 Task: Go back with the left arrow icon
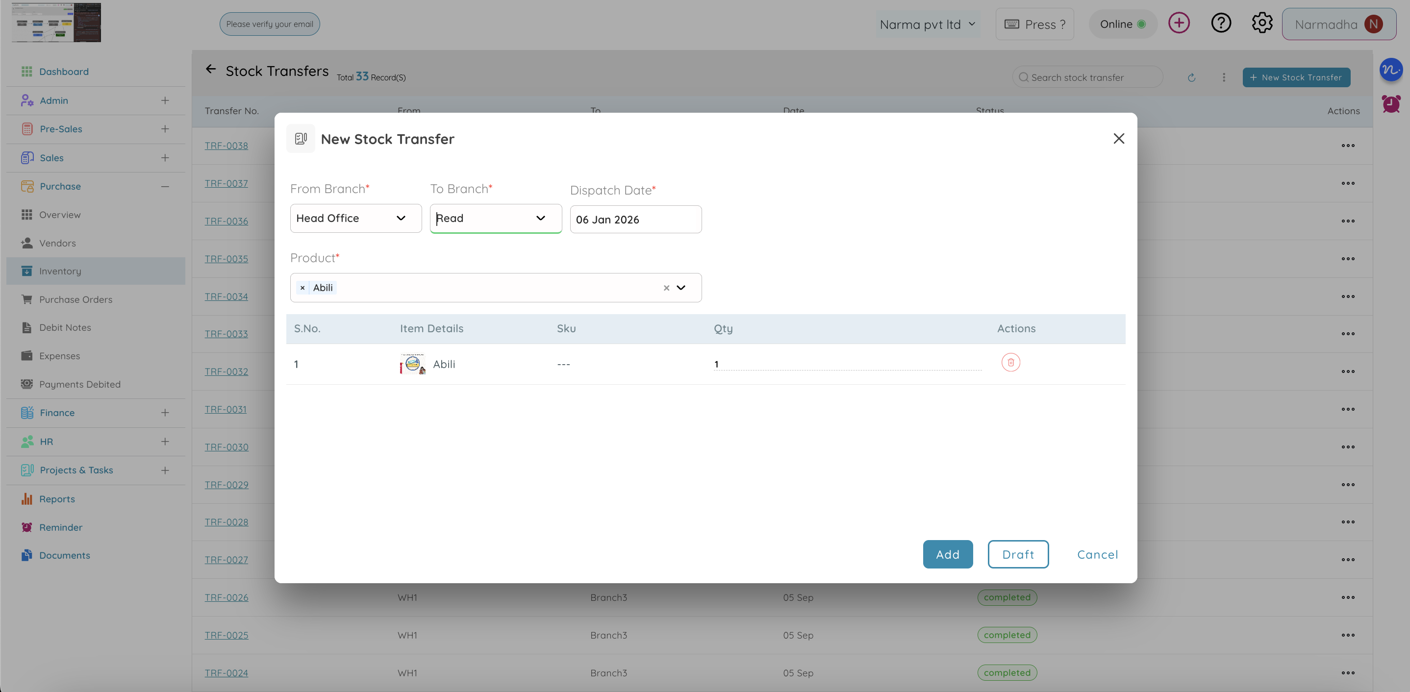[x=211, y=70]
